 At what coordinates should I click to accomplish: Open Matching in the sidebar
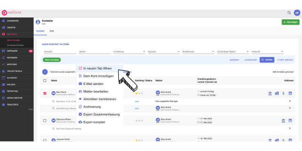(17, 64)
